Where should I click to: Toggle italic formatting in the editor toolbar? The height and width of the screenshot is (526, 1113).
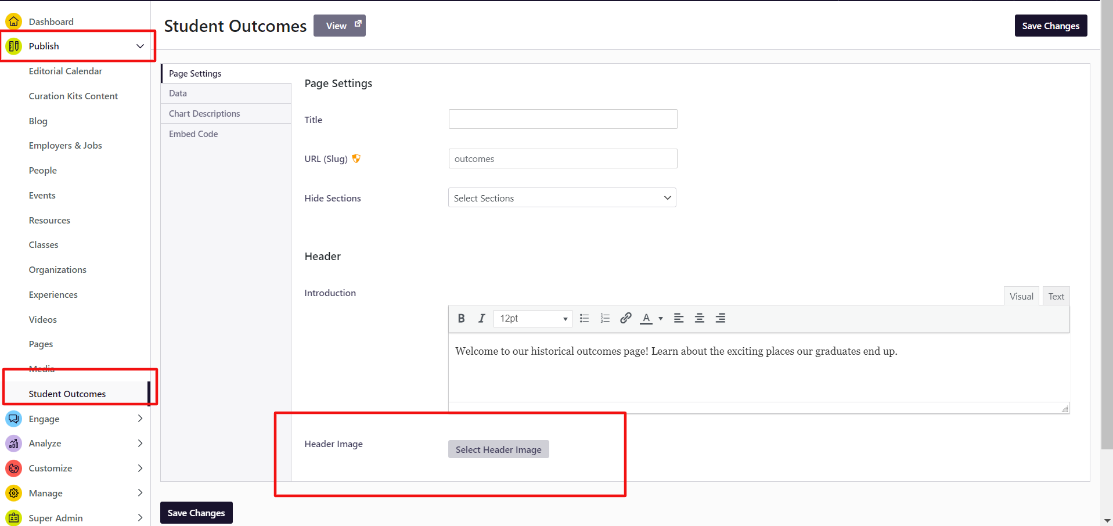click(x=481, y=318)
